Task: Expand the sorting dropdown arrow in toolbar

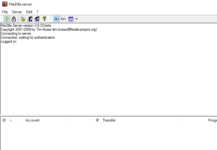Action: pyautogui.click(x=76, y=19)
